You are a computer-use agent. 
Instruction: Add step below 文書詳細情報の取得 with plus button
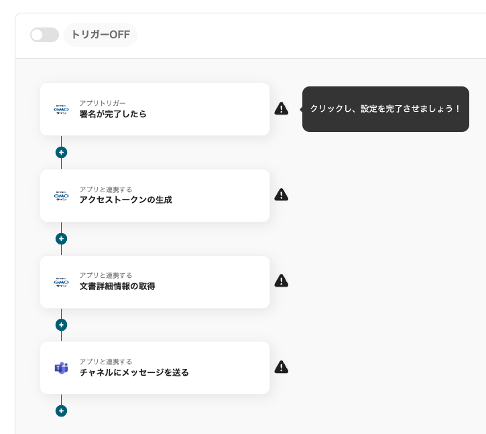61,325
